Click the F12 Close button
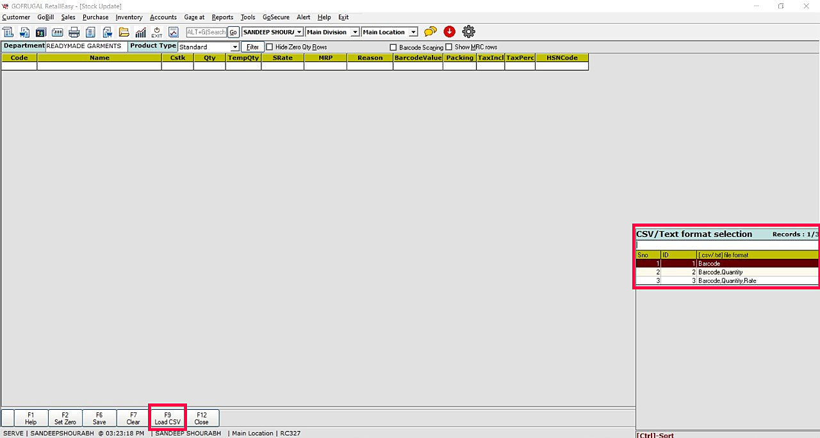The height and width of the screenshot is (438, 820). pos(202,418)
